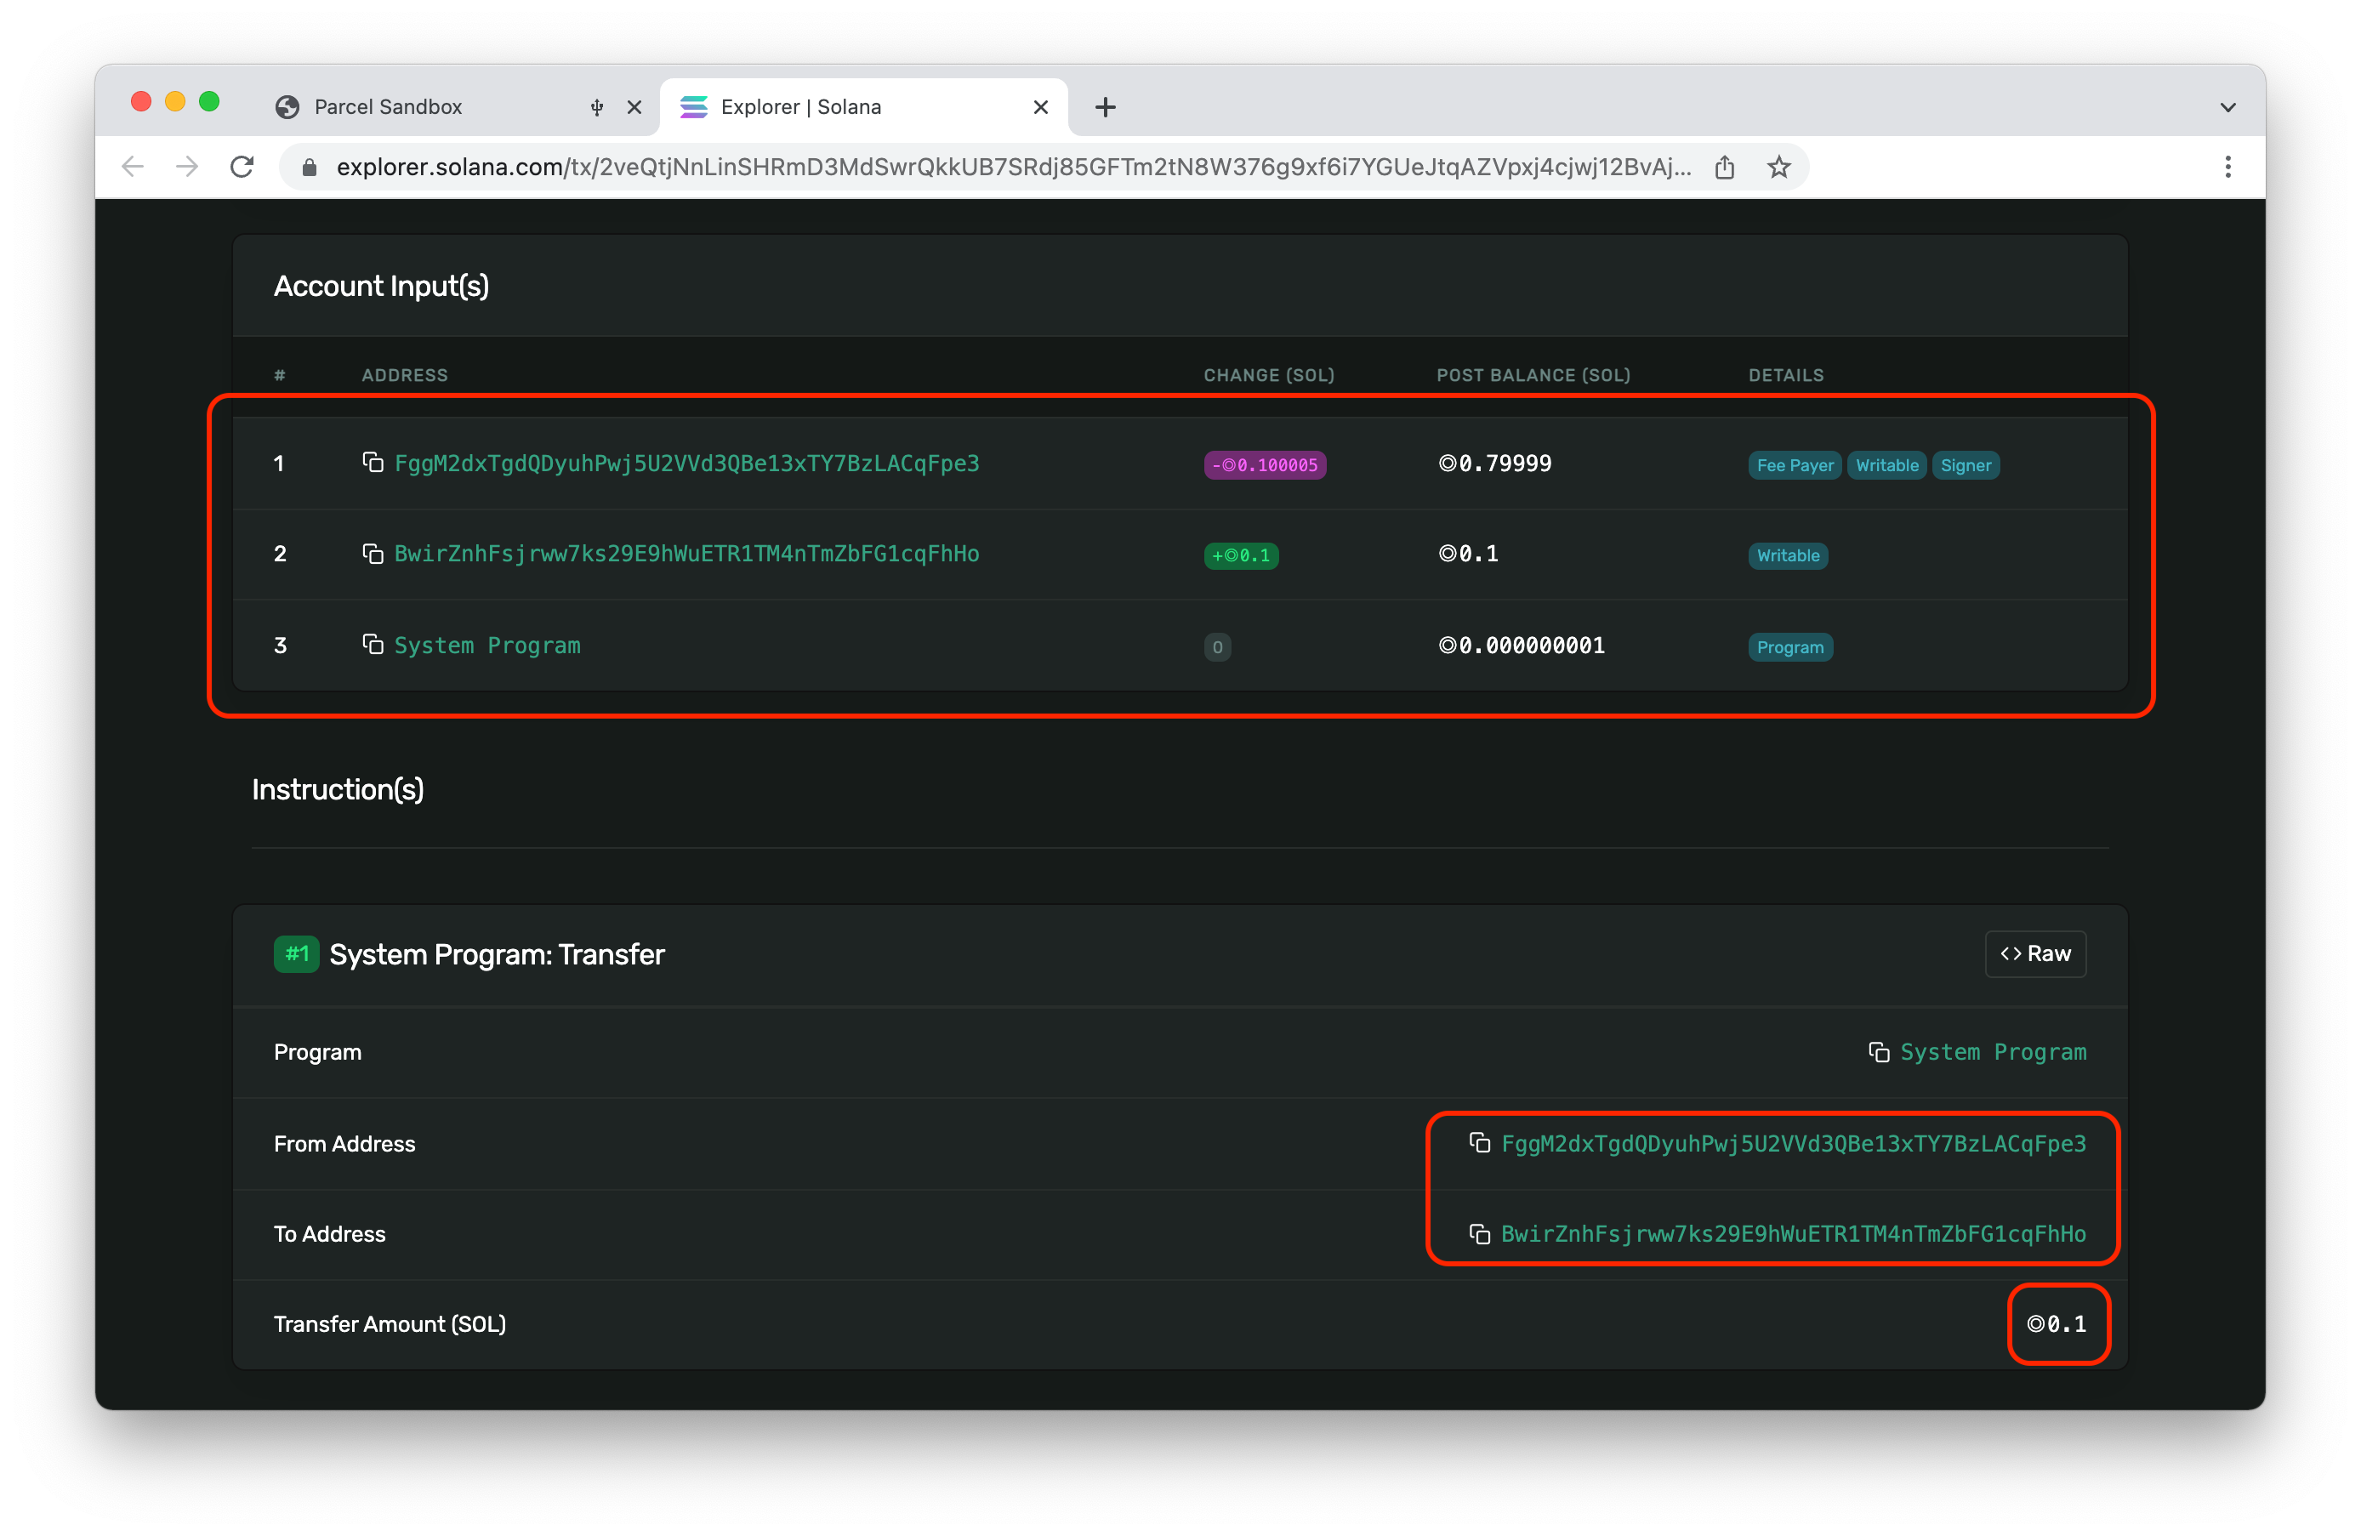Select the Explorer | Solana tab
The image size is (2361, 1536).
(799, 107)
